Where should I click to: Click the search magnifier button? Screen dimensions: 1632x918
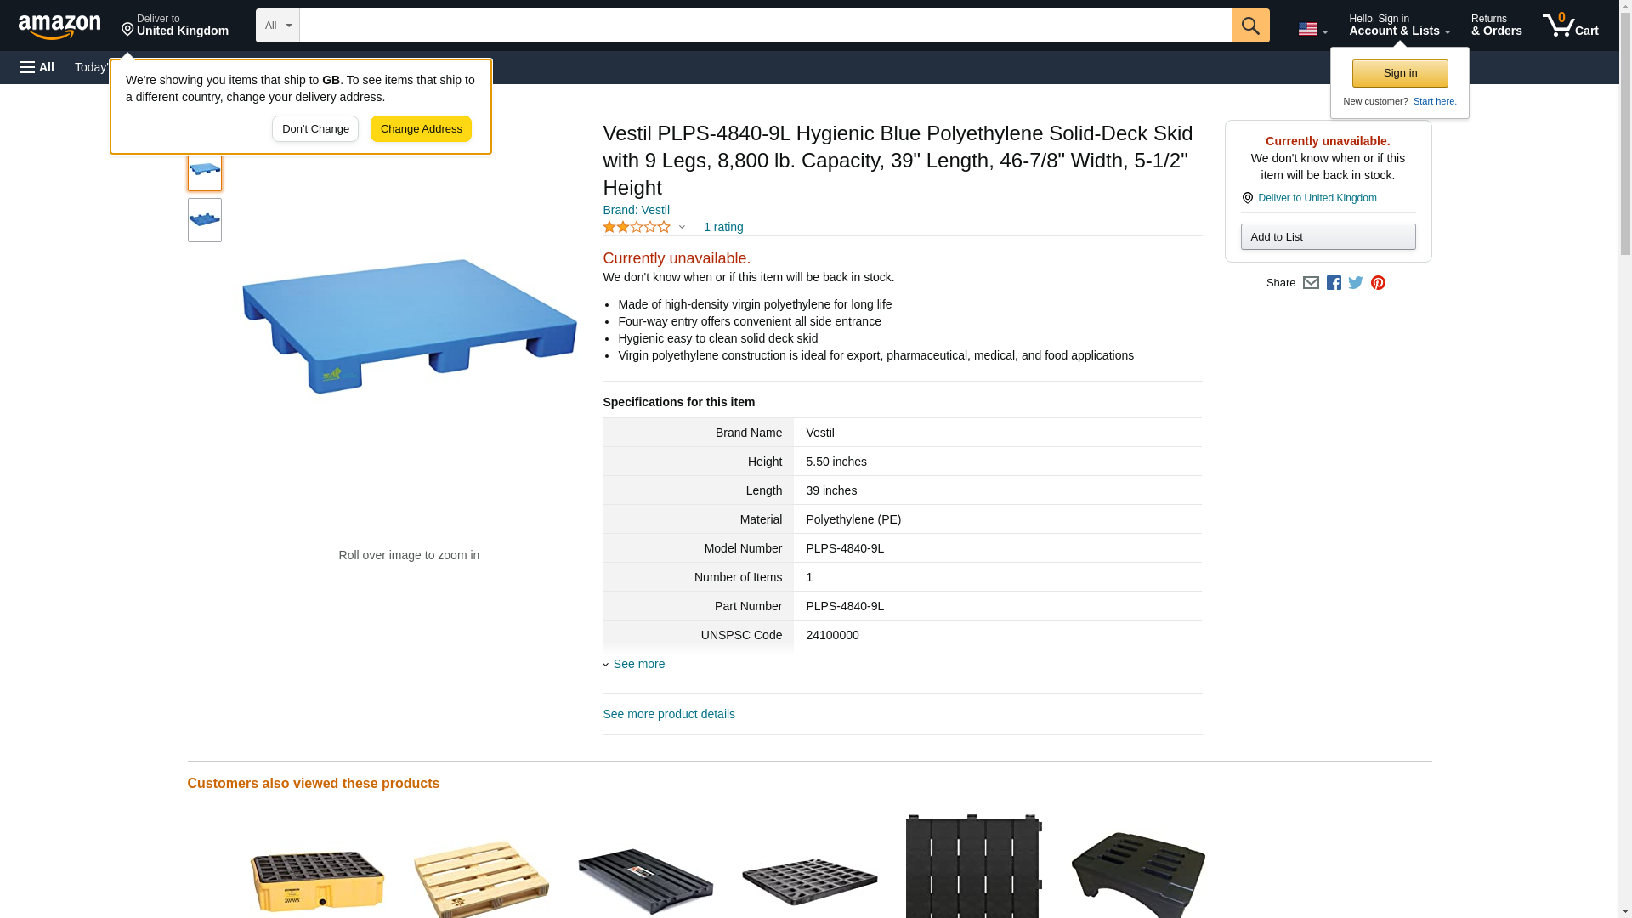(x=1249, y=25)
